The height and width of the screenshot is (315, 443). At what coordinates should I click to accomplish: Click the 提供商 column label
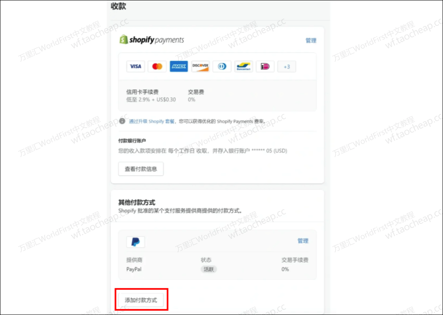134,260
